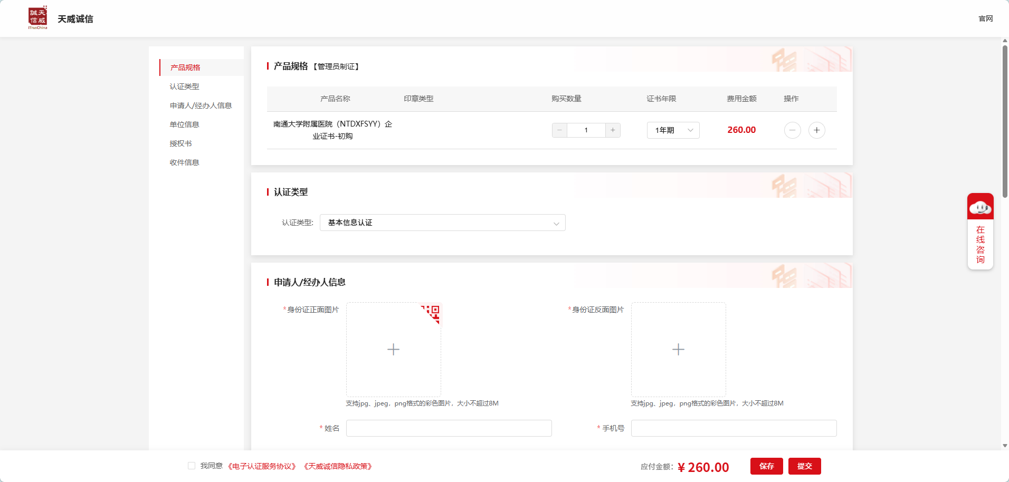Screen dimensions: 1009x482
Task: Open the online consultation chat widget
Action: tap(980, 231)
